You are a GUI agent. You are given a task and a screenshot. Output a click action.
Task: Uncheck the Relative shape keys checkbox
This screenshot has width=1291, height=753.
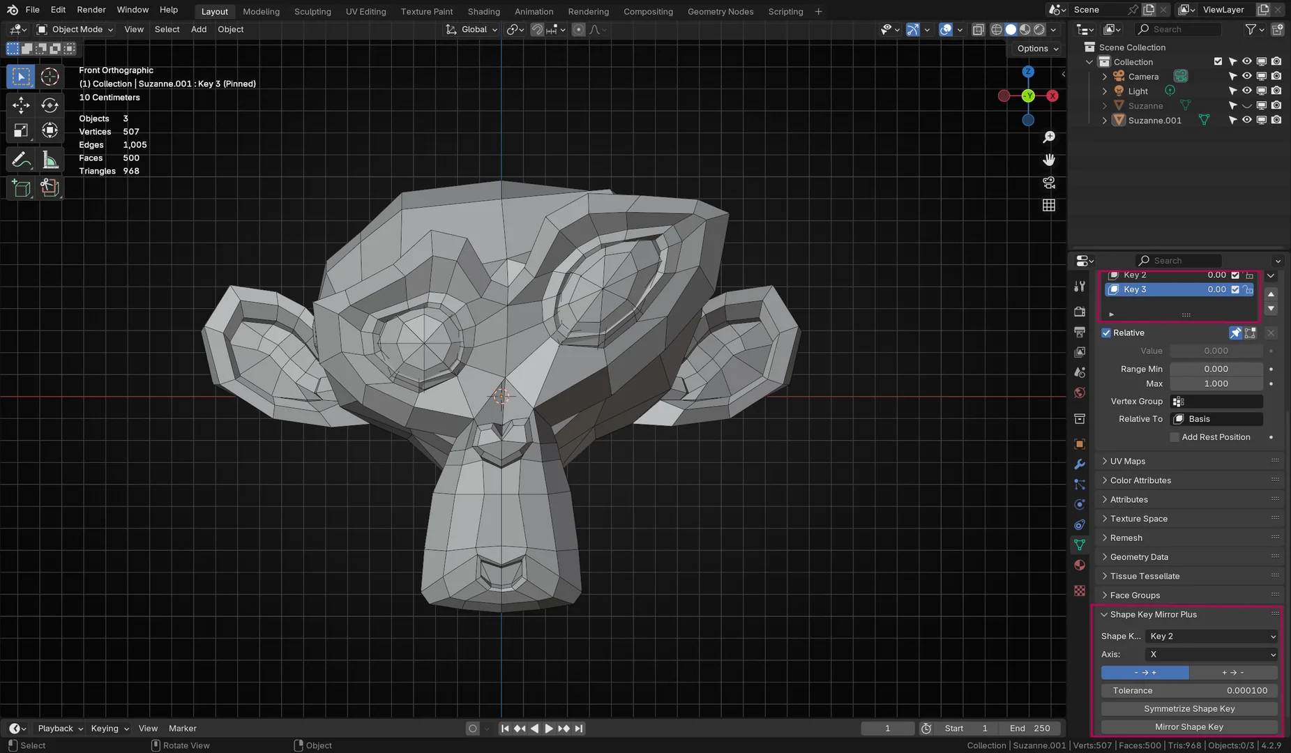[1106, 333]
